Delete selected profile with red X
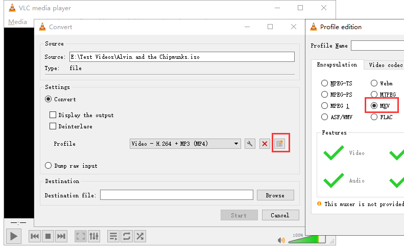This screenshot has width=404, height=249. point(265,144)
